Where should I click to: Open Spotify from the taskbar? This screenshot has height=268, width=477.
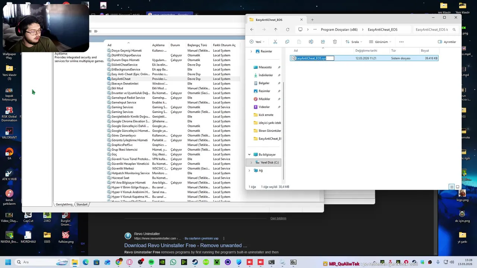click(151, 262)
